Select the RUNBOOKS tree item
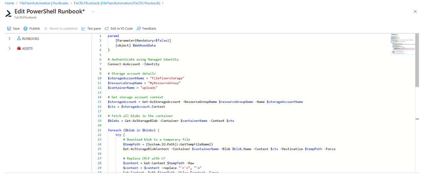This screenshot has height=180, width=424. tap(31, 39)
